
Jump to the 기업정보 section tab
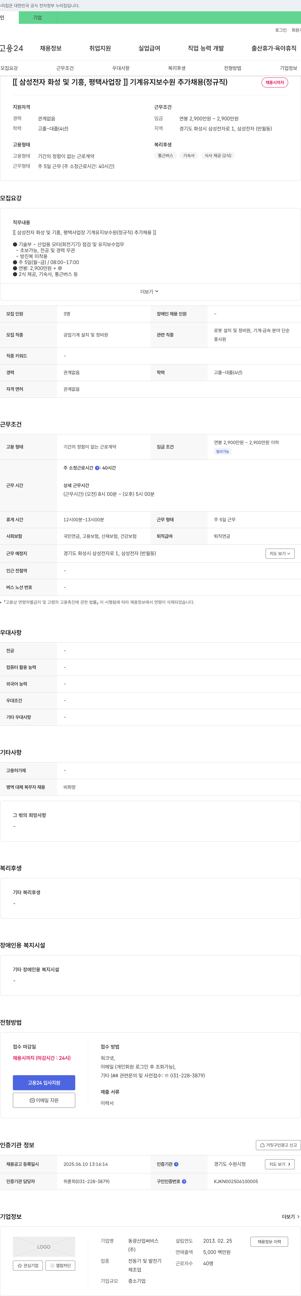pyautogui.click(x=288, y=68)
